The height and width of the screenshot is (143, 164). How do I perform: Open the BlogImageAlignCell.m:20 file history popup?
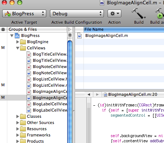(130, 94)
